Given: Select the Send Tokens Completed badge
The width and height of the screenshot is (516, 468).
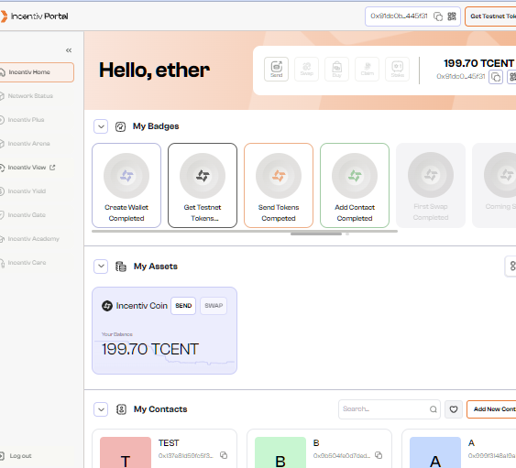Looking at the screenshot, I should [279, 185].
